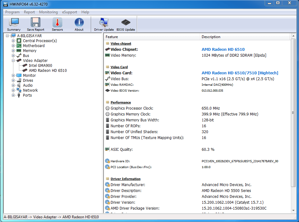Click the Motherboard icon in tree
Screen dimensions: 299x222
(x=19, y=46)
